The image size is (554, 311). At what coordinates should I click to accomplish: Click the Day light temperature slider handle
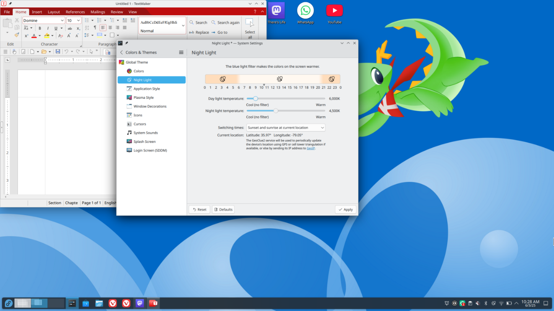coord(255,98)
